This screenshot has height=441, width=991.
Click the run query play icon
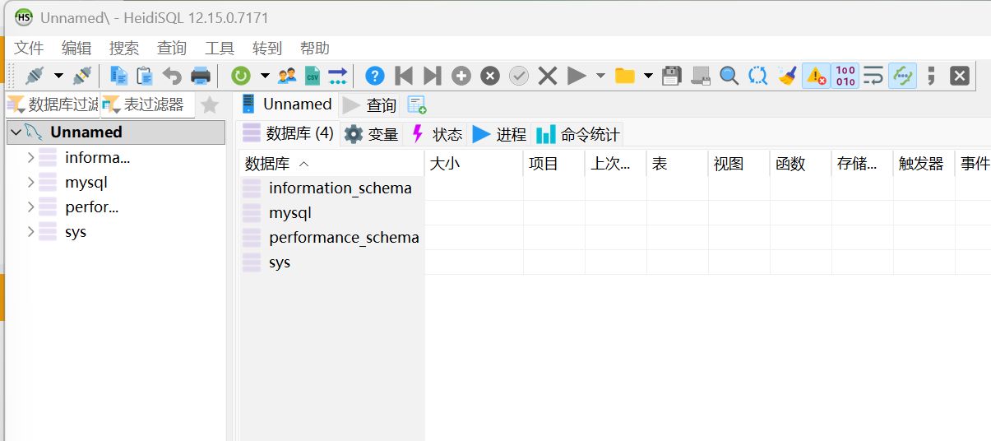point(577,76)
